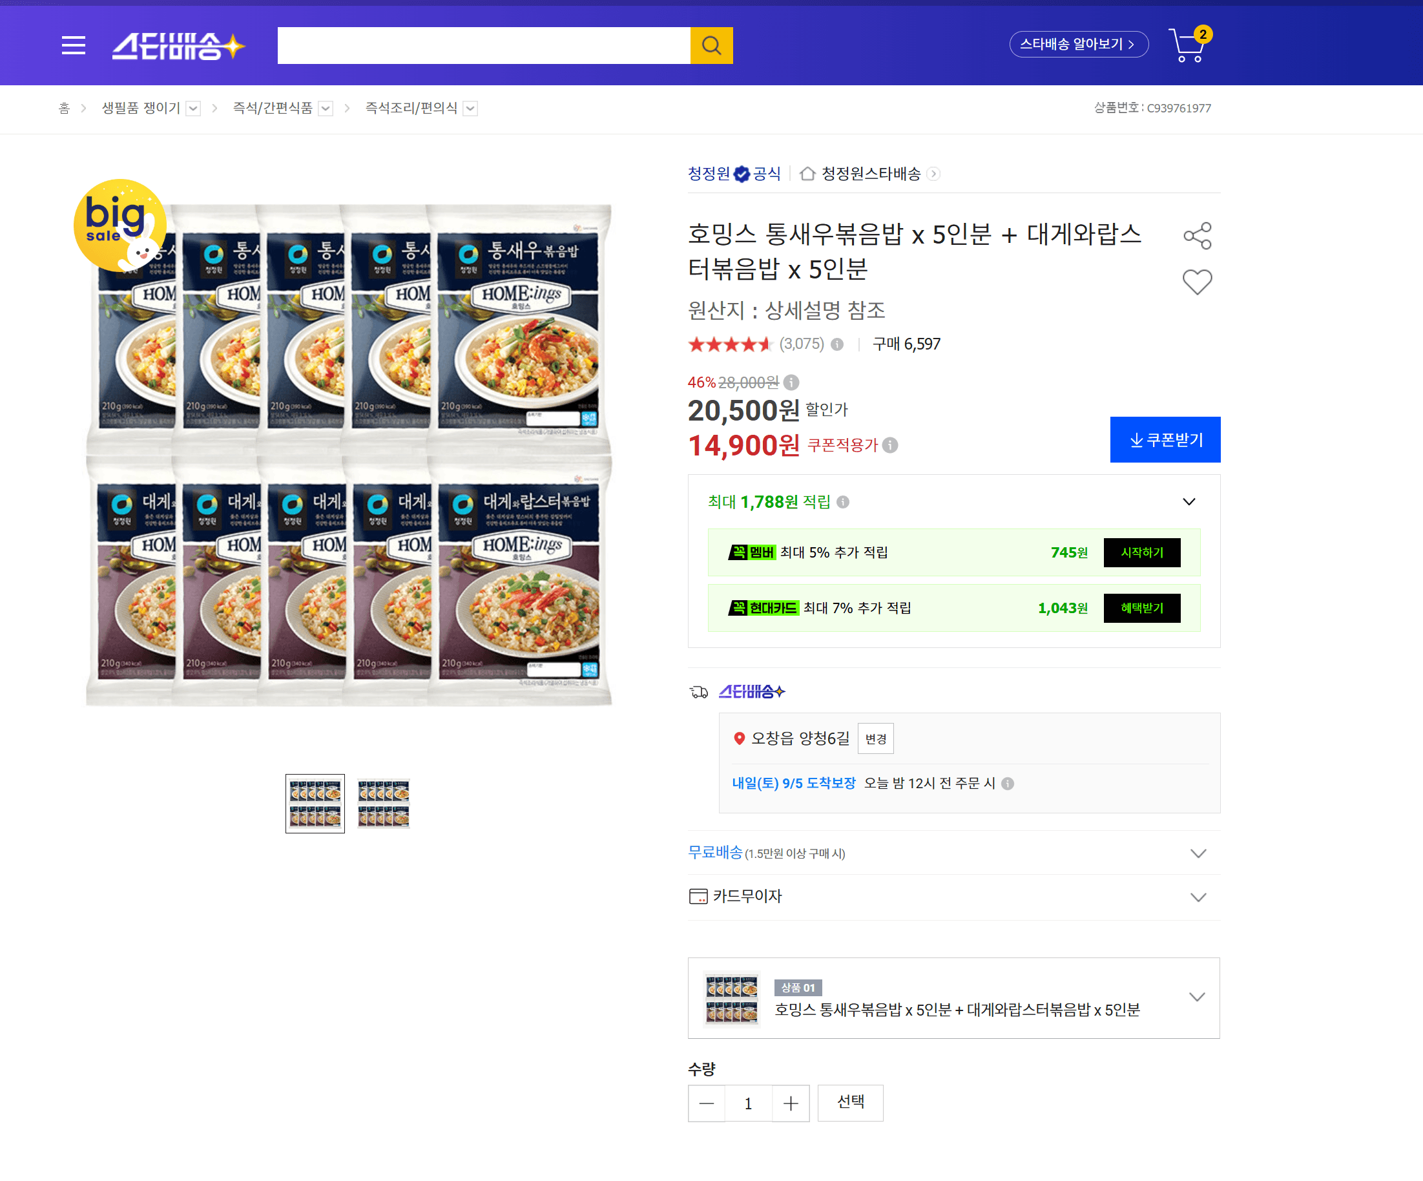Screen dimensions: 1423x1181
Task: Click the 카드무이자 card icon
Action: tap(698, 897)
